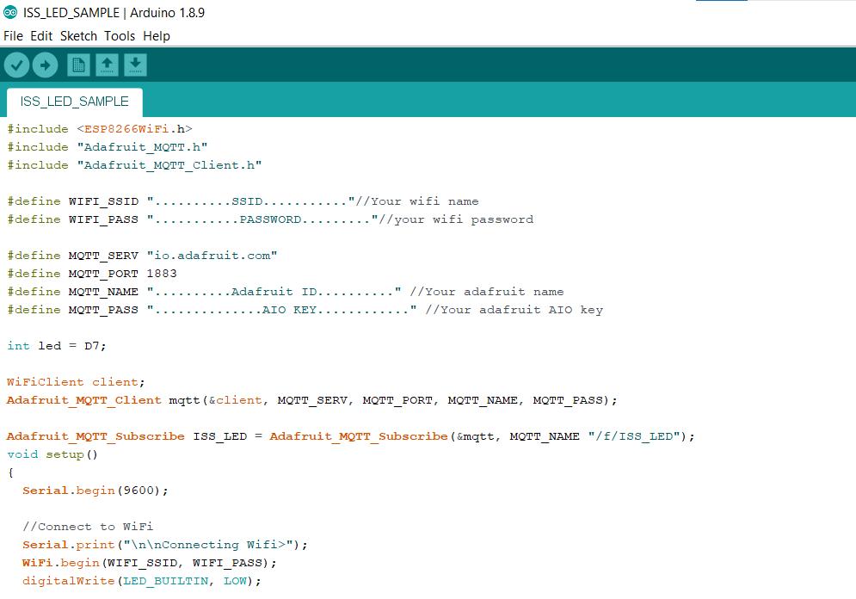This screenshot has height=599, width=856.
Task: Open a sketch with the up-arrow icon
Action: [107, 65]
